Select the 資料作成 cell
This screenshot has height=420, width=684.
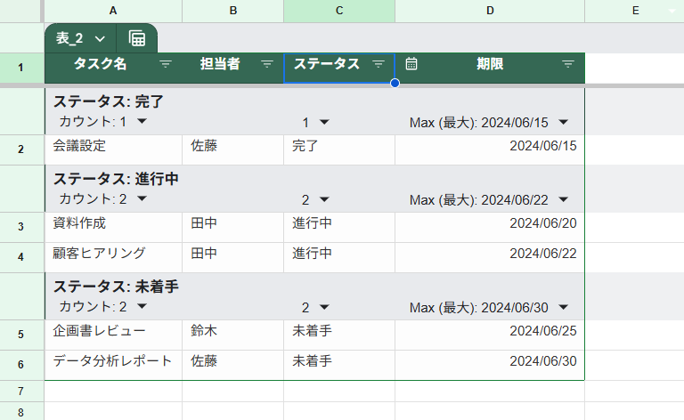pyautogui.click(x=113, y=227)
